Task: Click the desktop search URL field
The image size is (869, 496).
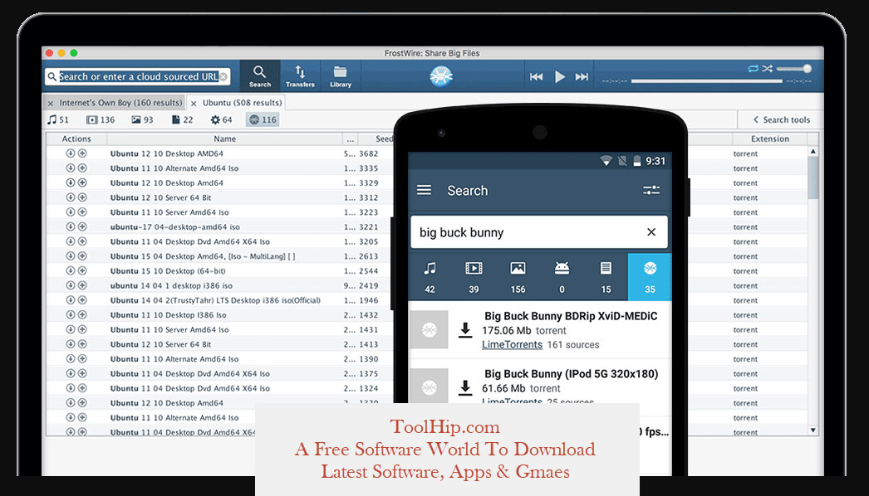Action: point(137,76)
